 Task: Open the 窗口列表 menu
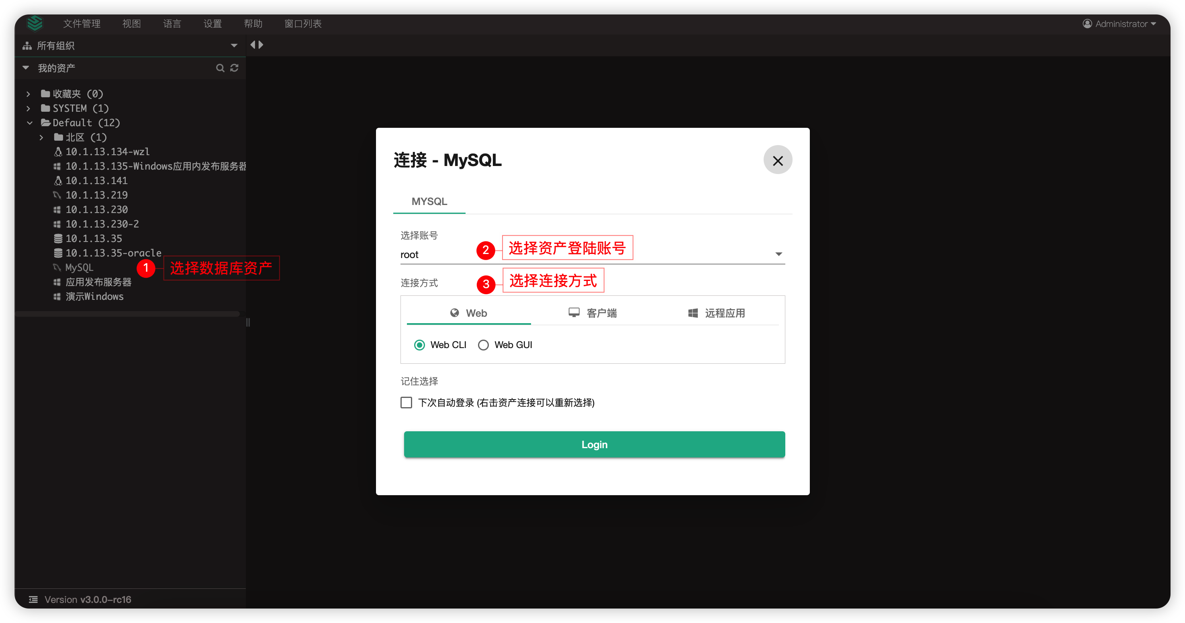303,23
